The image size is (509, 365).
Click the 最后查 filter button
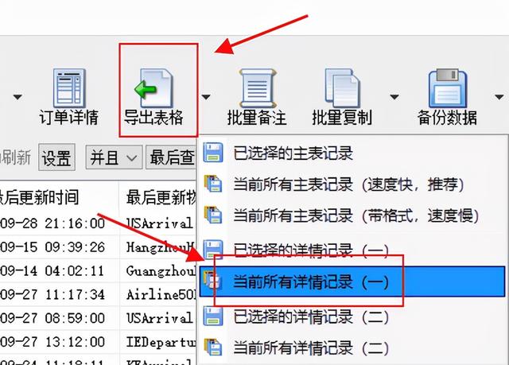pyautogui.click(x=171, y=157)
